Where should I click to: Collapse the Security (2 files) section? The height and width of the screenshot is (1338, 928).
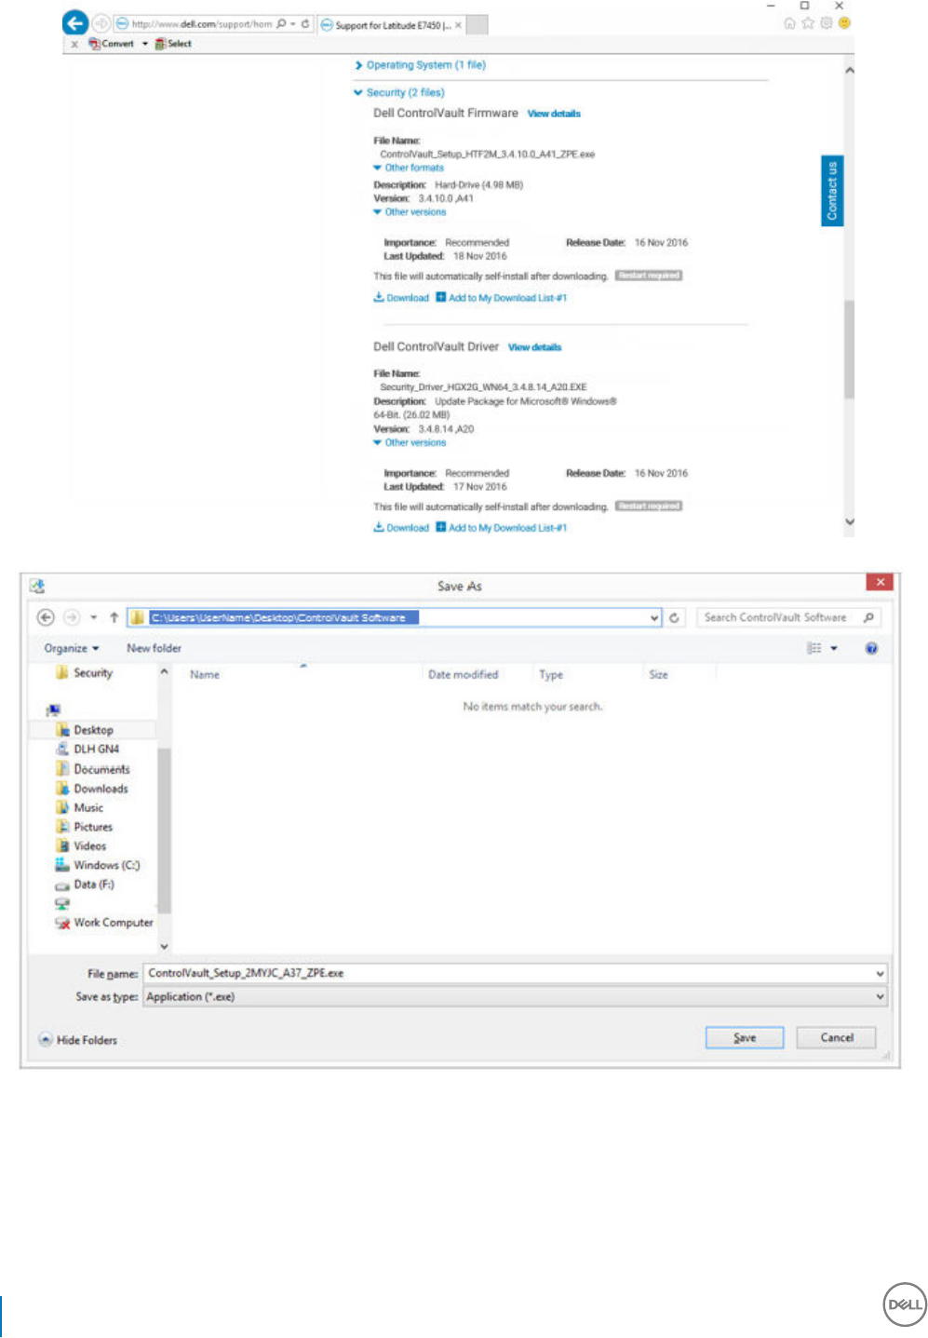(x=399, y=93)
